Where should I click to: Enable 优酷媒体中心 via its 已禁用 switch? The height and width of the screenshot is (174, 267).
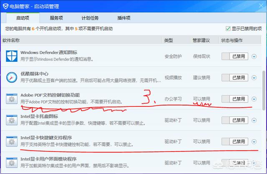pyautogui.click(x=235, y=78)
